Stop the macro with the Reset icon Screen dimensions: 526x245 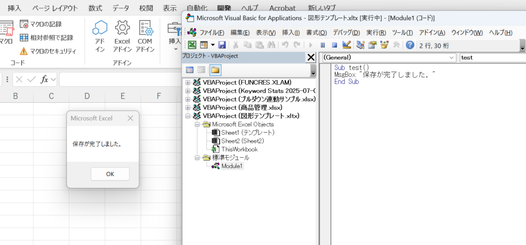(334, 45)
